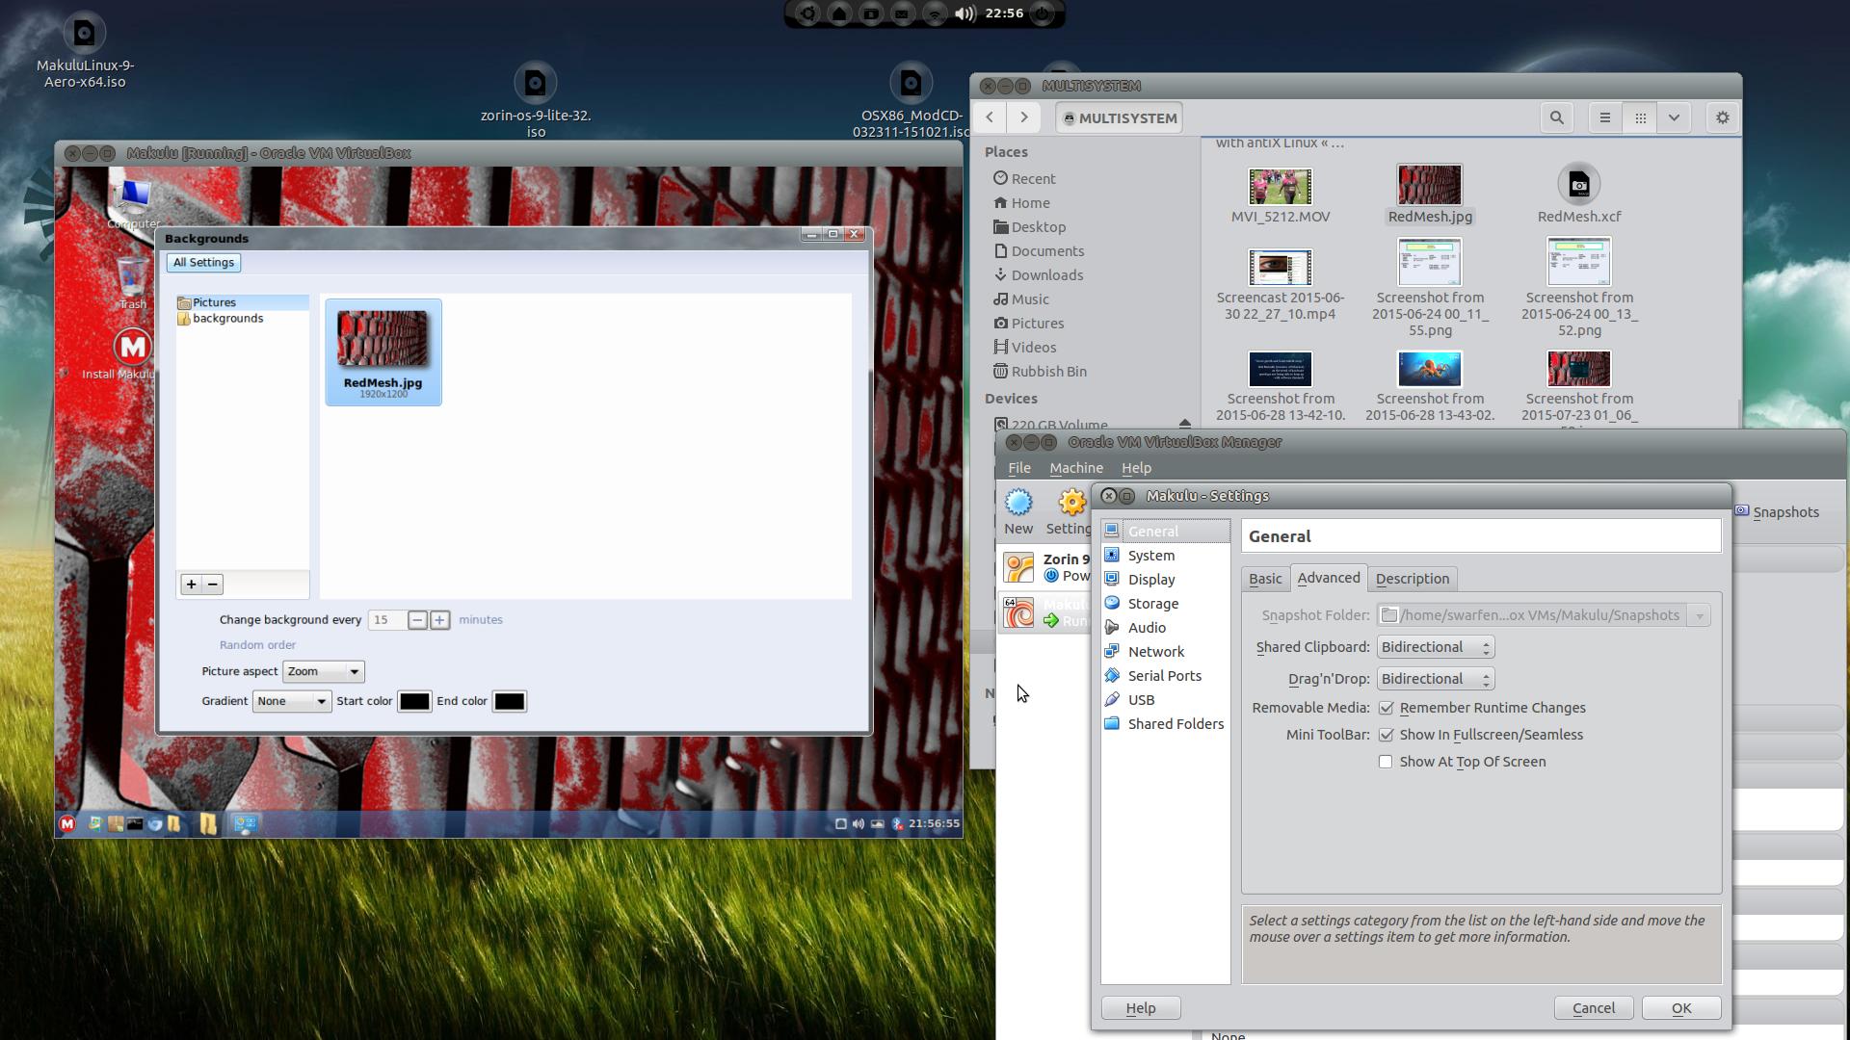Click system volume icon in top panel
1850x1040 pixels.
[965, 13]
